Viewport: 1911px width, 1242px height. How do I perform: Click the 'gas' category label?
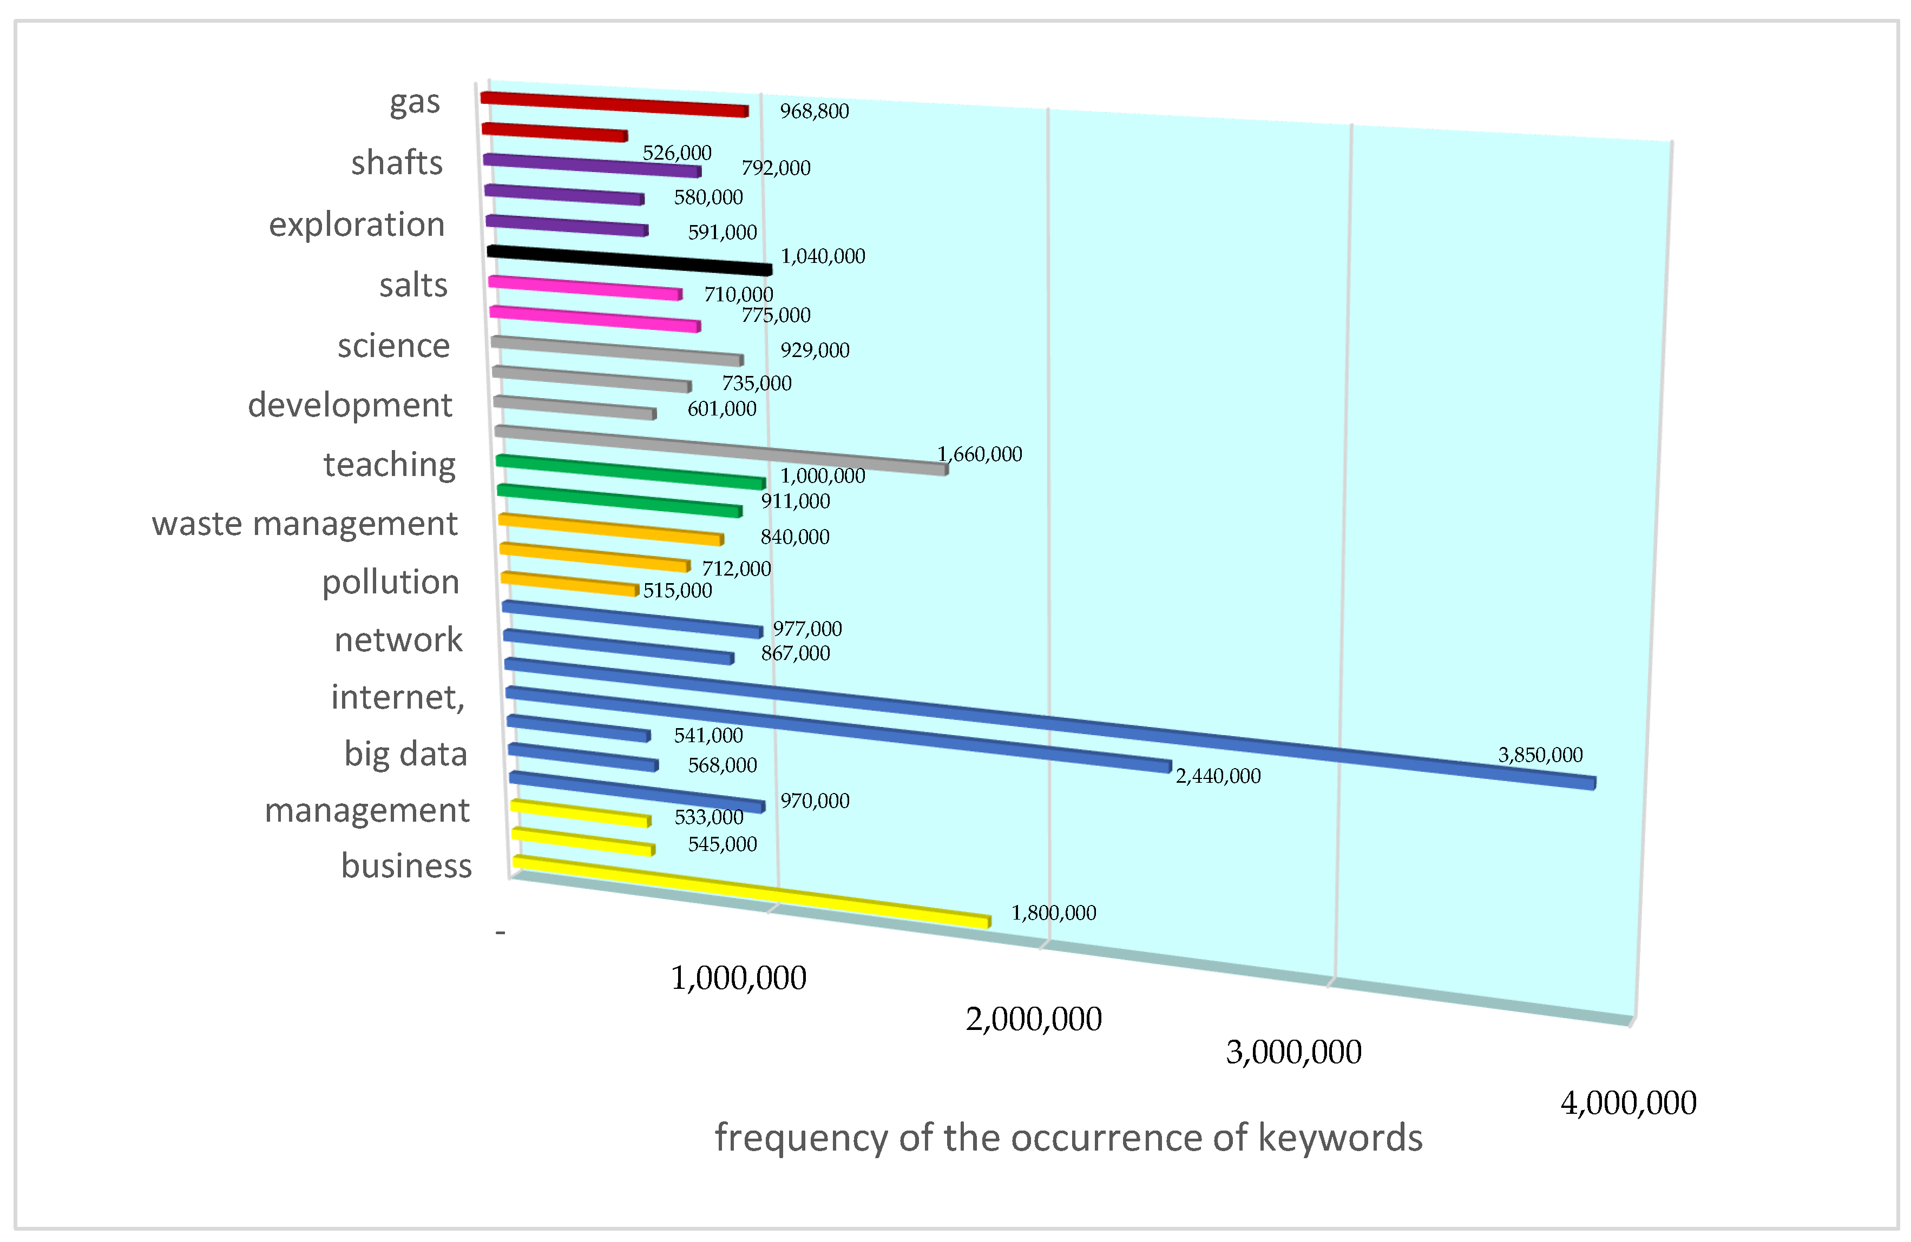pyautogui.click(x=415, y=103)
